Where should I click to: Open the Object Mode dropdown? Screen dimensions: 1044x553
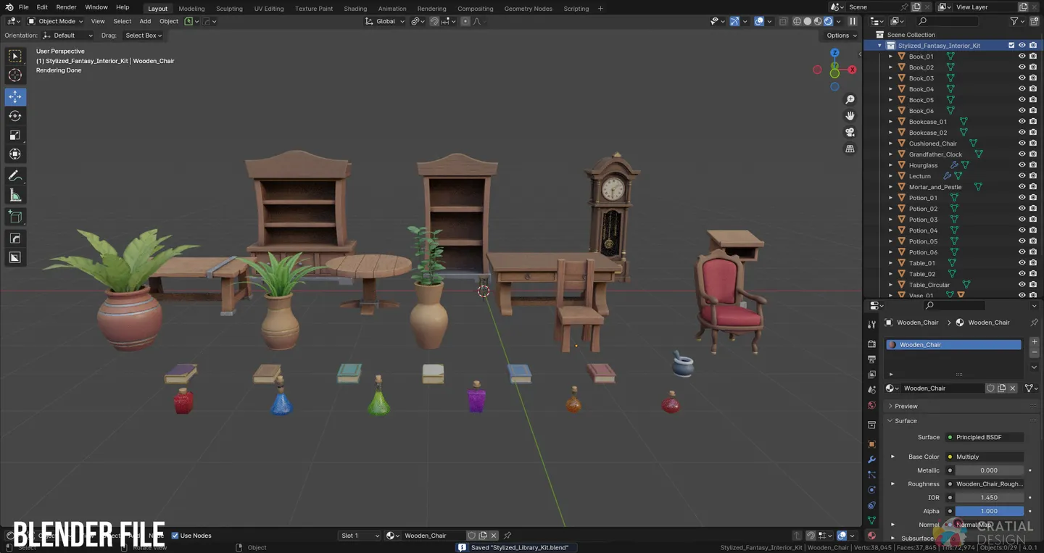(x=55, y=21)
